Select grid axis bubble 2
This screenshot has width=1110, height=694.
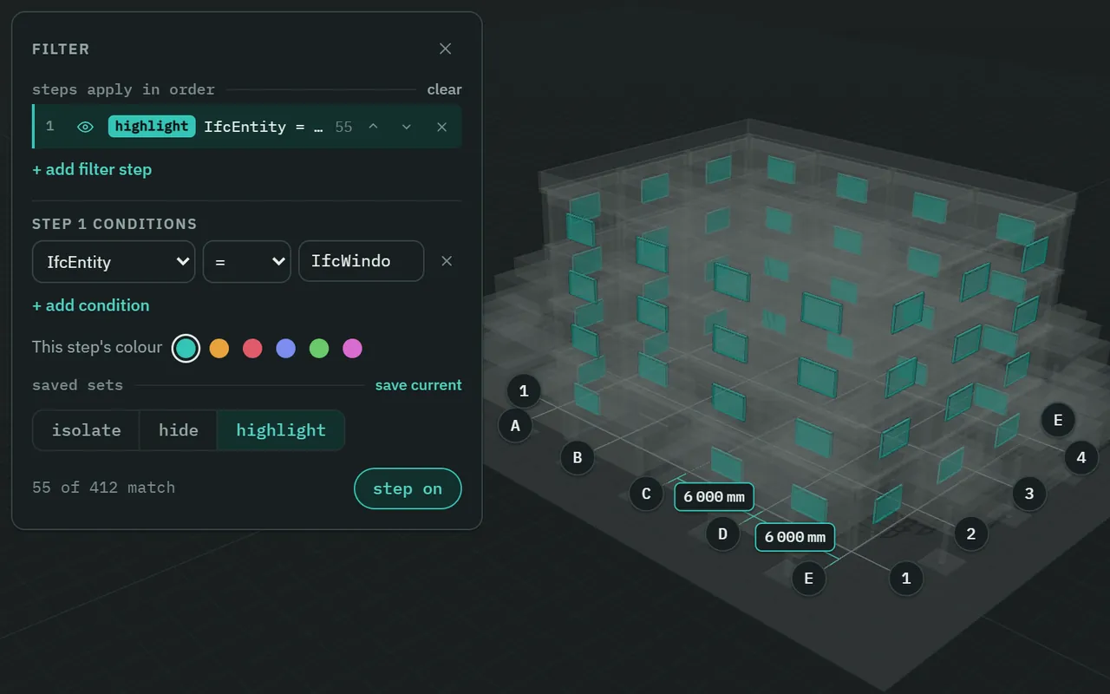(971, 534)
